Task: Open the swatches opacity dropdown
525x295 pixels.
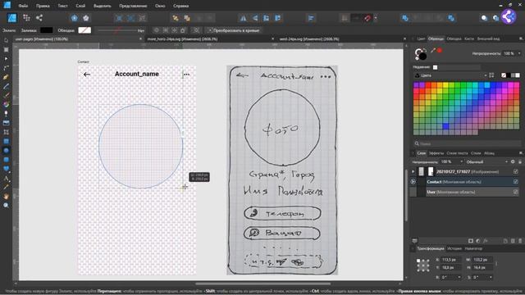Action: point(519,53)
